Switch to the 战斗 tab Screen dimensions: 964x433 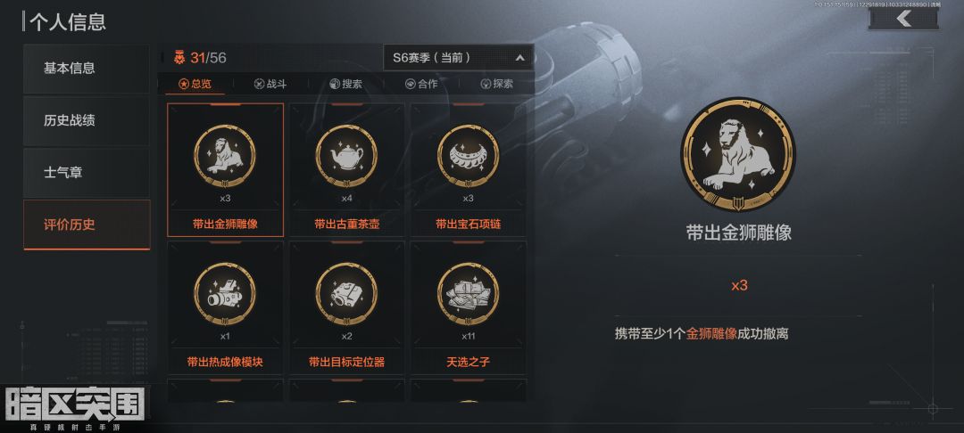pyautogui.click(x=270, y=84)
